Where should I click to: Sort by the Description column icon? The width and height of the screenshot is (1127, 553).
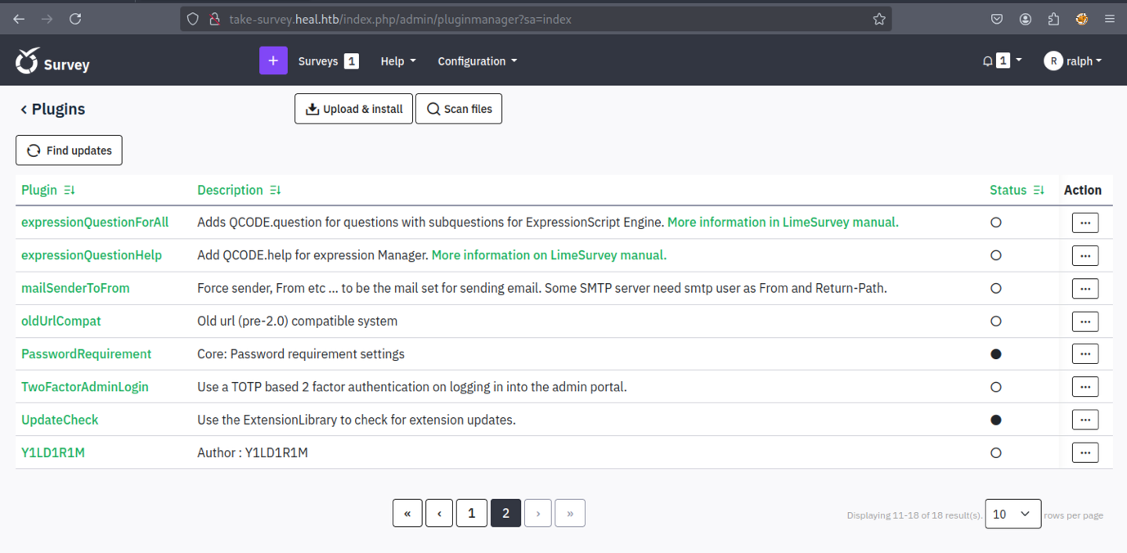pos(275,190)
